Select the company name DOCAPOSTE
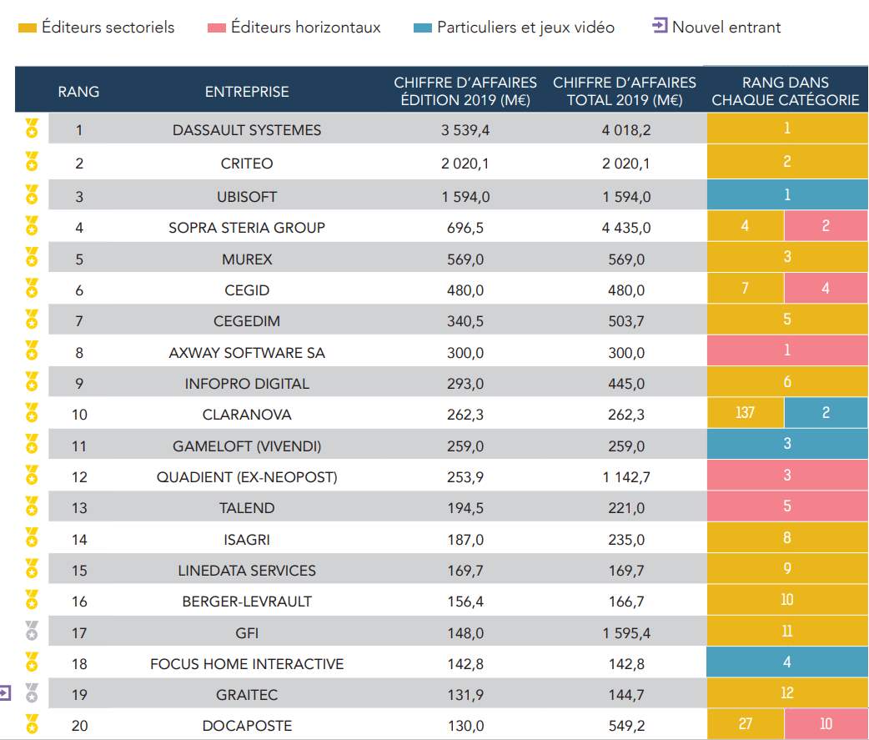This screenshot has width=869, height=740. (x=247, y=726)
